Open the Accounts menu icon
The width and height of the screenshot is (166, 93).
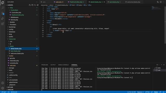tap(3, 83)
